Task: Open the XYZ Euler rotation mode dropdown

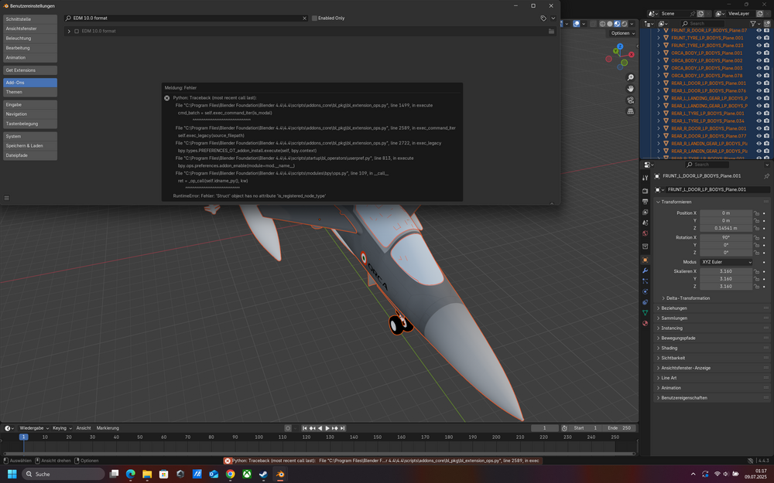Action: point(726,262)
